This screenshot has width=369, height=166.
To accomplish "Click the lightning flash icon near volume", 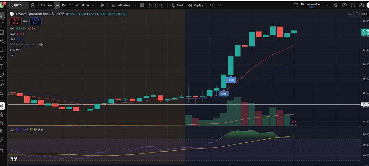I will click(295, 123).
